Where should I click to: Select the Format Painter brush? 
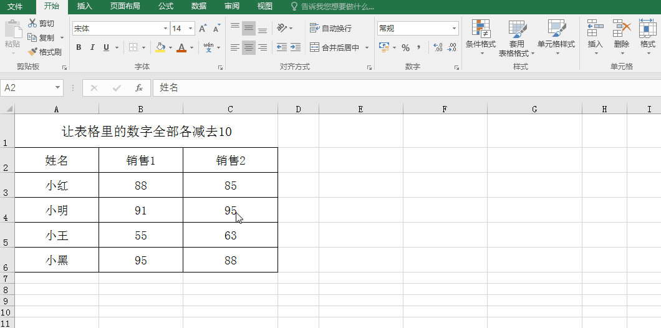(32, 52)
